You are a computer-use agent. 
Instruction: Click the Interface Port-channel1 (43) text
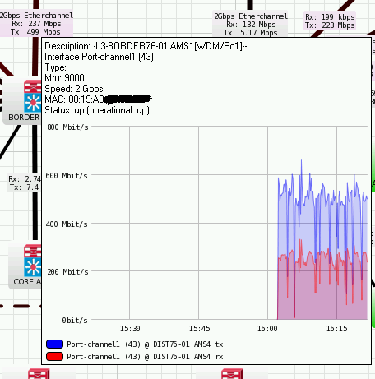click(99, 57)
